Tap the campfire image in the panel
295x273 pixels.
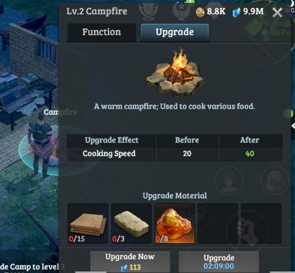click(175, 73)
